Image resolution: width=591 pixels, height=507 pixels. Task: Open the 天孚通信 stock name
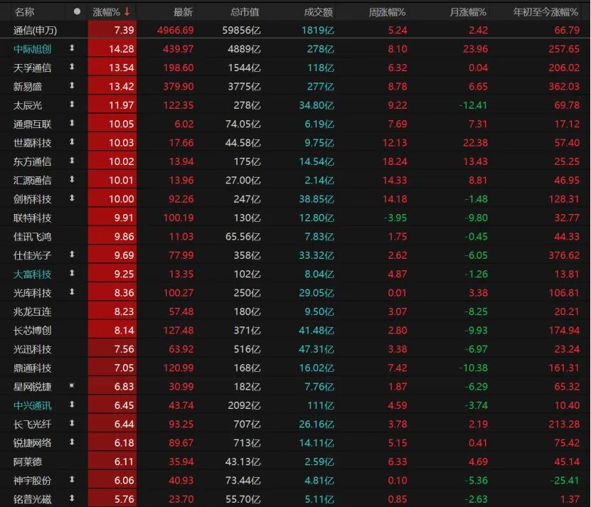(x=33, y=68)
